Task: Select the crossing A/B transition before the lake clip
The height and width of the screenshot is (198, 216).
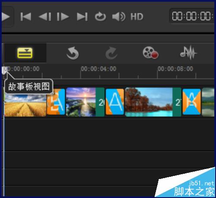Action: (192, 102)
